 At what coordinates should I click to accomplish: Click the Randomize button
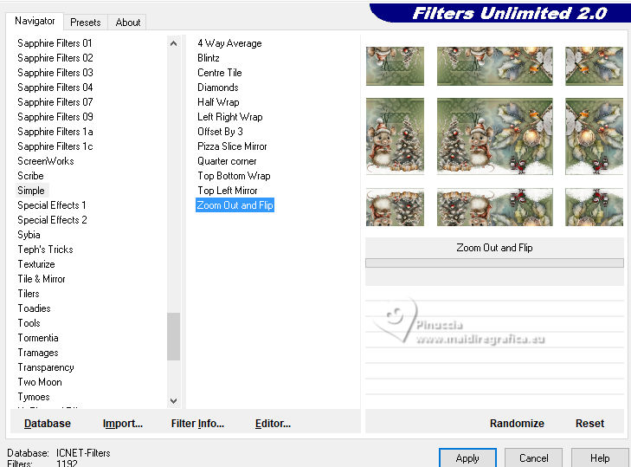coord(517,424)
